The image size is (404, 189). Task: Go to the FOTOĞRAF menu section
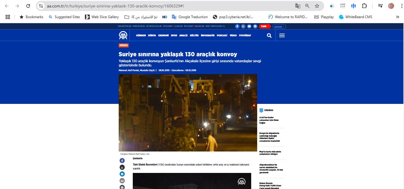point(245,35)
